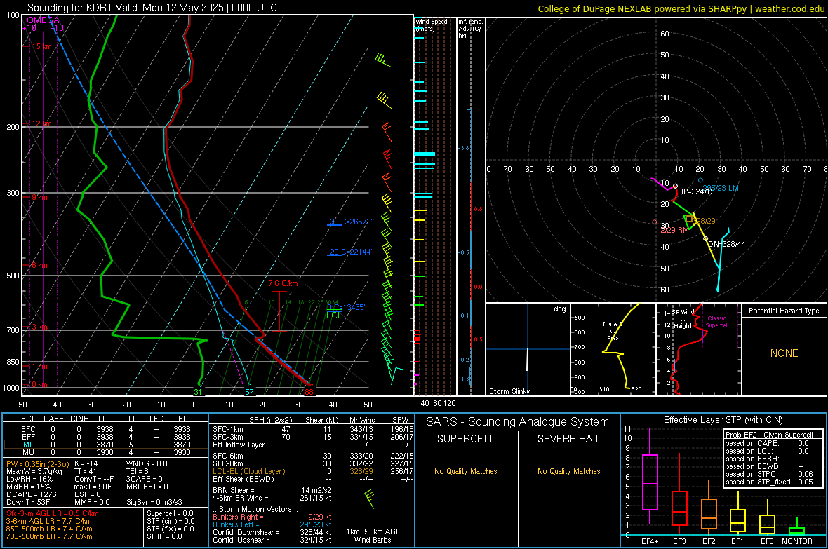This screenshot has width=828, height=549.
Task: Click No Quality Matches under SEVERE HAIL
Action: pos(568,471)
